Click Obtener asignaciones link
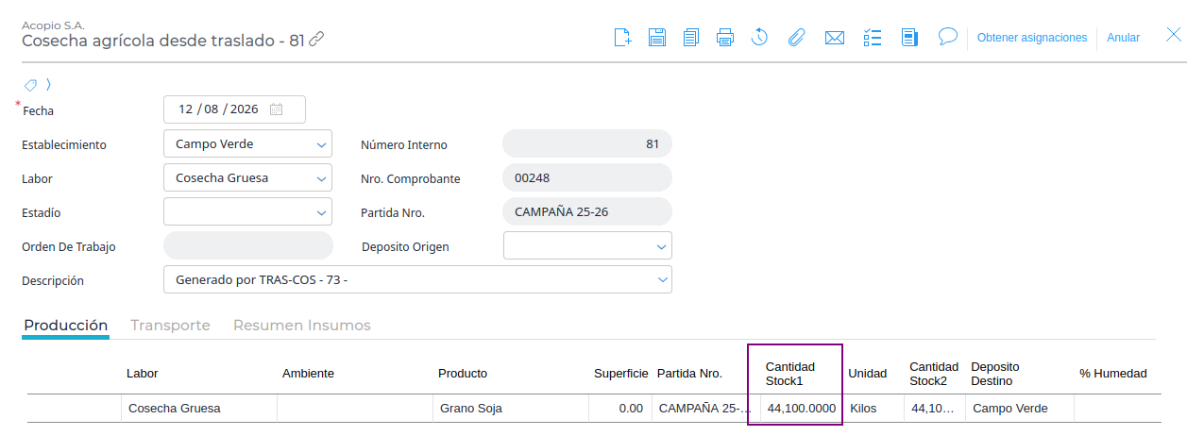The height and width of the screenshot is (436, 1187). tap(1032, 38)
